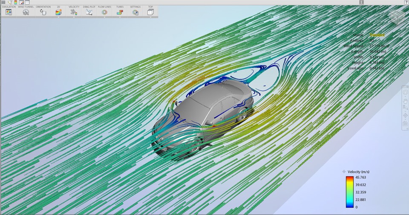Switch to the 2D analysis plane

click(58, 12)
